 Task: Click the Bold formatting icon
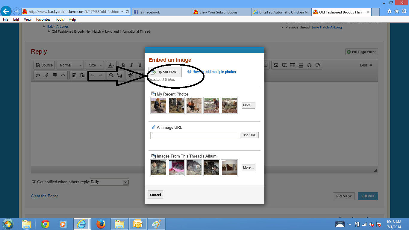click(x=123, y=65)
